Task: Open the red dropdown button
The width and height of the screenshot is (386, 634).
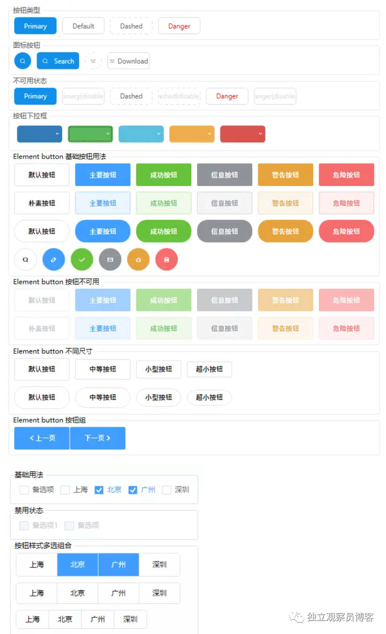Action: 243,134
